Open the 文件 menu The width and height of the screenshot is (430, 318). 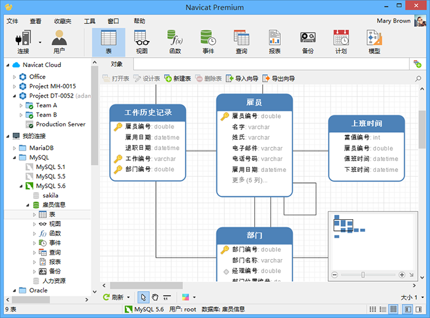pos(12,21)
